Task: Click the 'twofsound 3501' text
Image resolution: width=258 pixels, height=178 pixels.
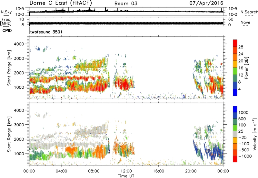Action: (46, 32)
